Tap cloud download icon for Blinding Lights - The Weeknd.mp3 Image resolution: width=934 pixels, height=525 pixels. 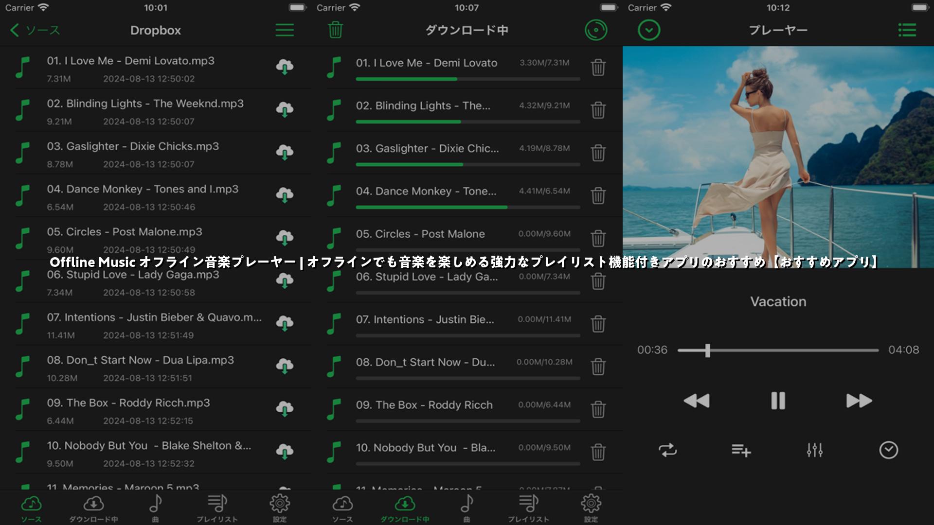pyautogui.click(x=285, y=109)
